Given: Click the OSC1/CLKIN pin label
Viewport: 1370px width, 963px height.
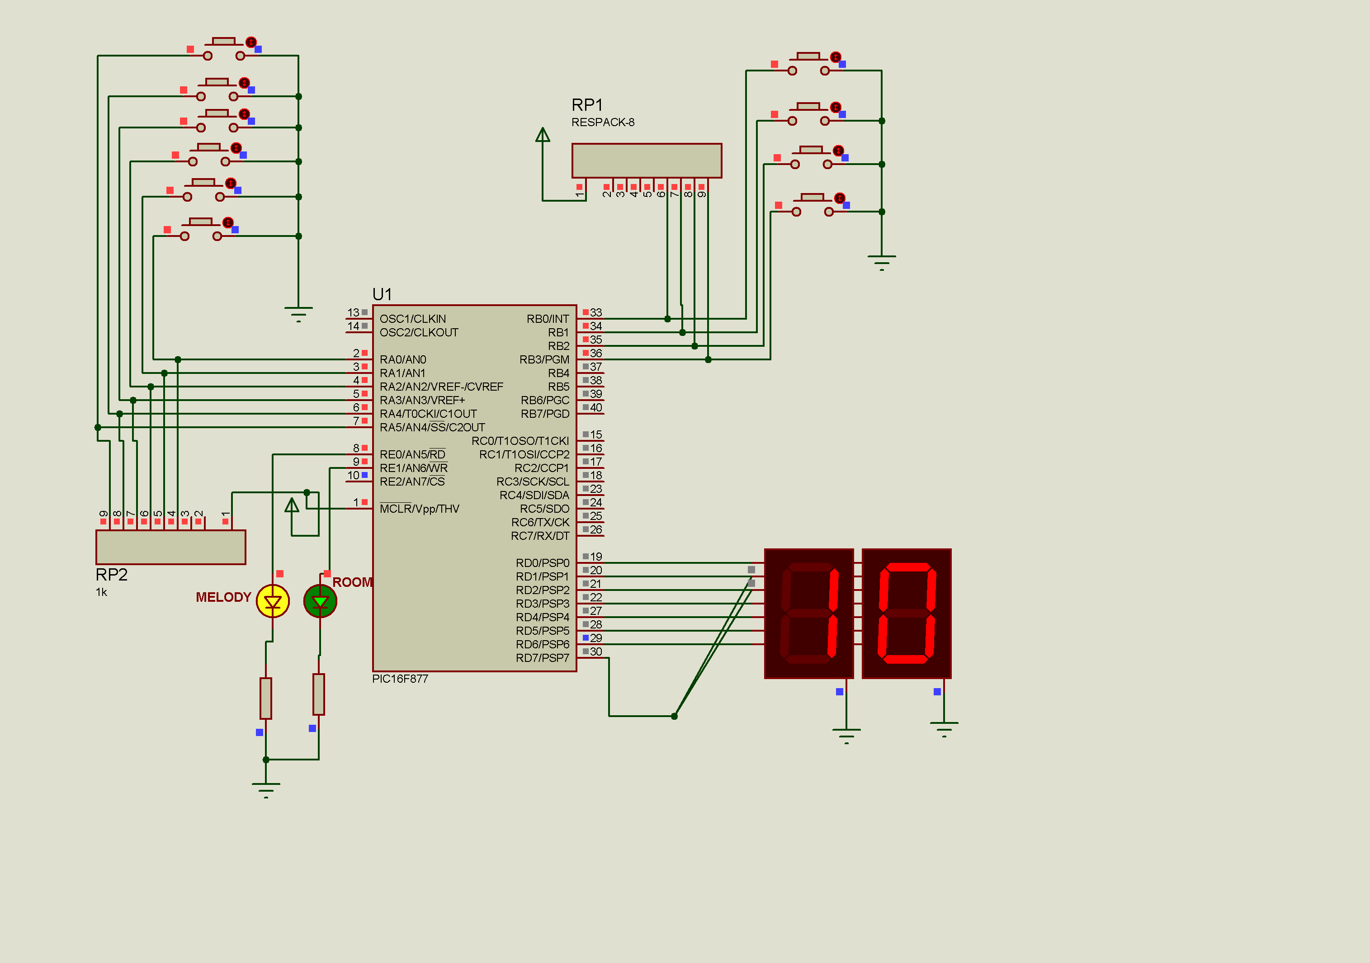Looking at the screenshot, I should tap(412, 319).
